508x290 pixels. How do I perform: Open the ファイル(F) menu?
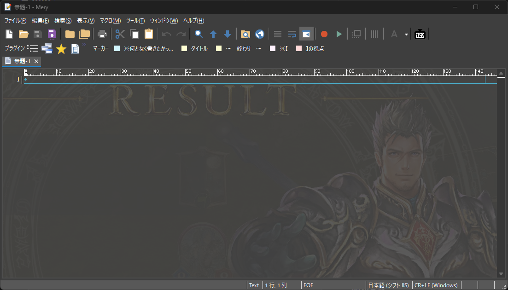pos(16,21)
